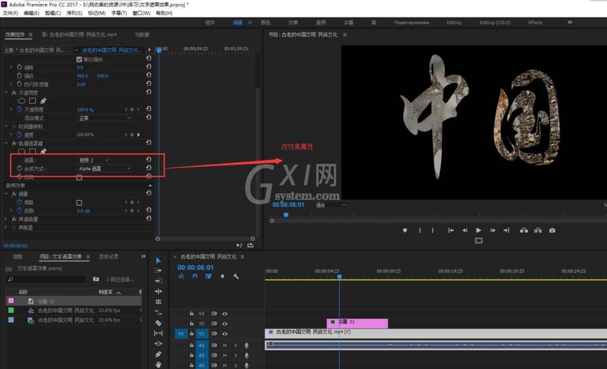Toggle stopwatch animation for 旋转
607x369 pixels.
19,67
